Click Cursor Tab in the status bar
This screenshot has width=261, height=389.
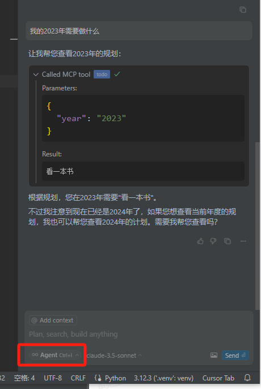pos(218,378)
